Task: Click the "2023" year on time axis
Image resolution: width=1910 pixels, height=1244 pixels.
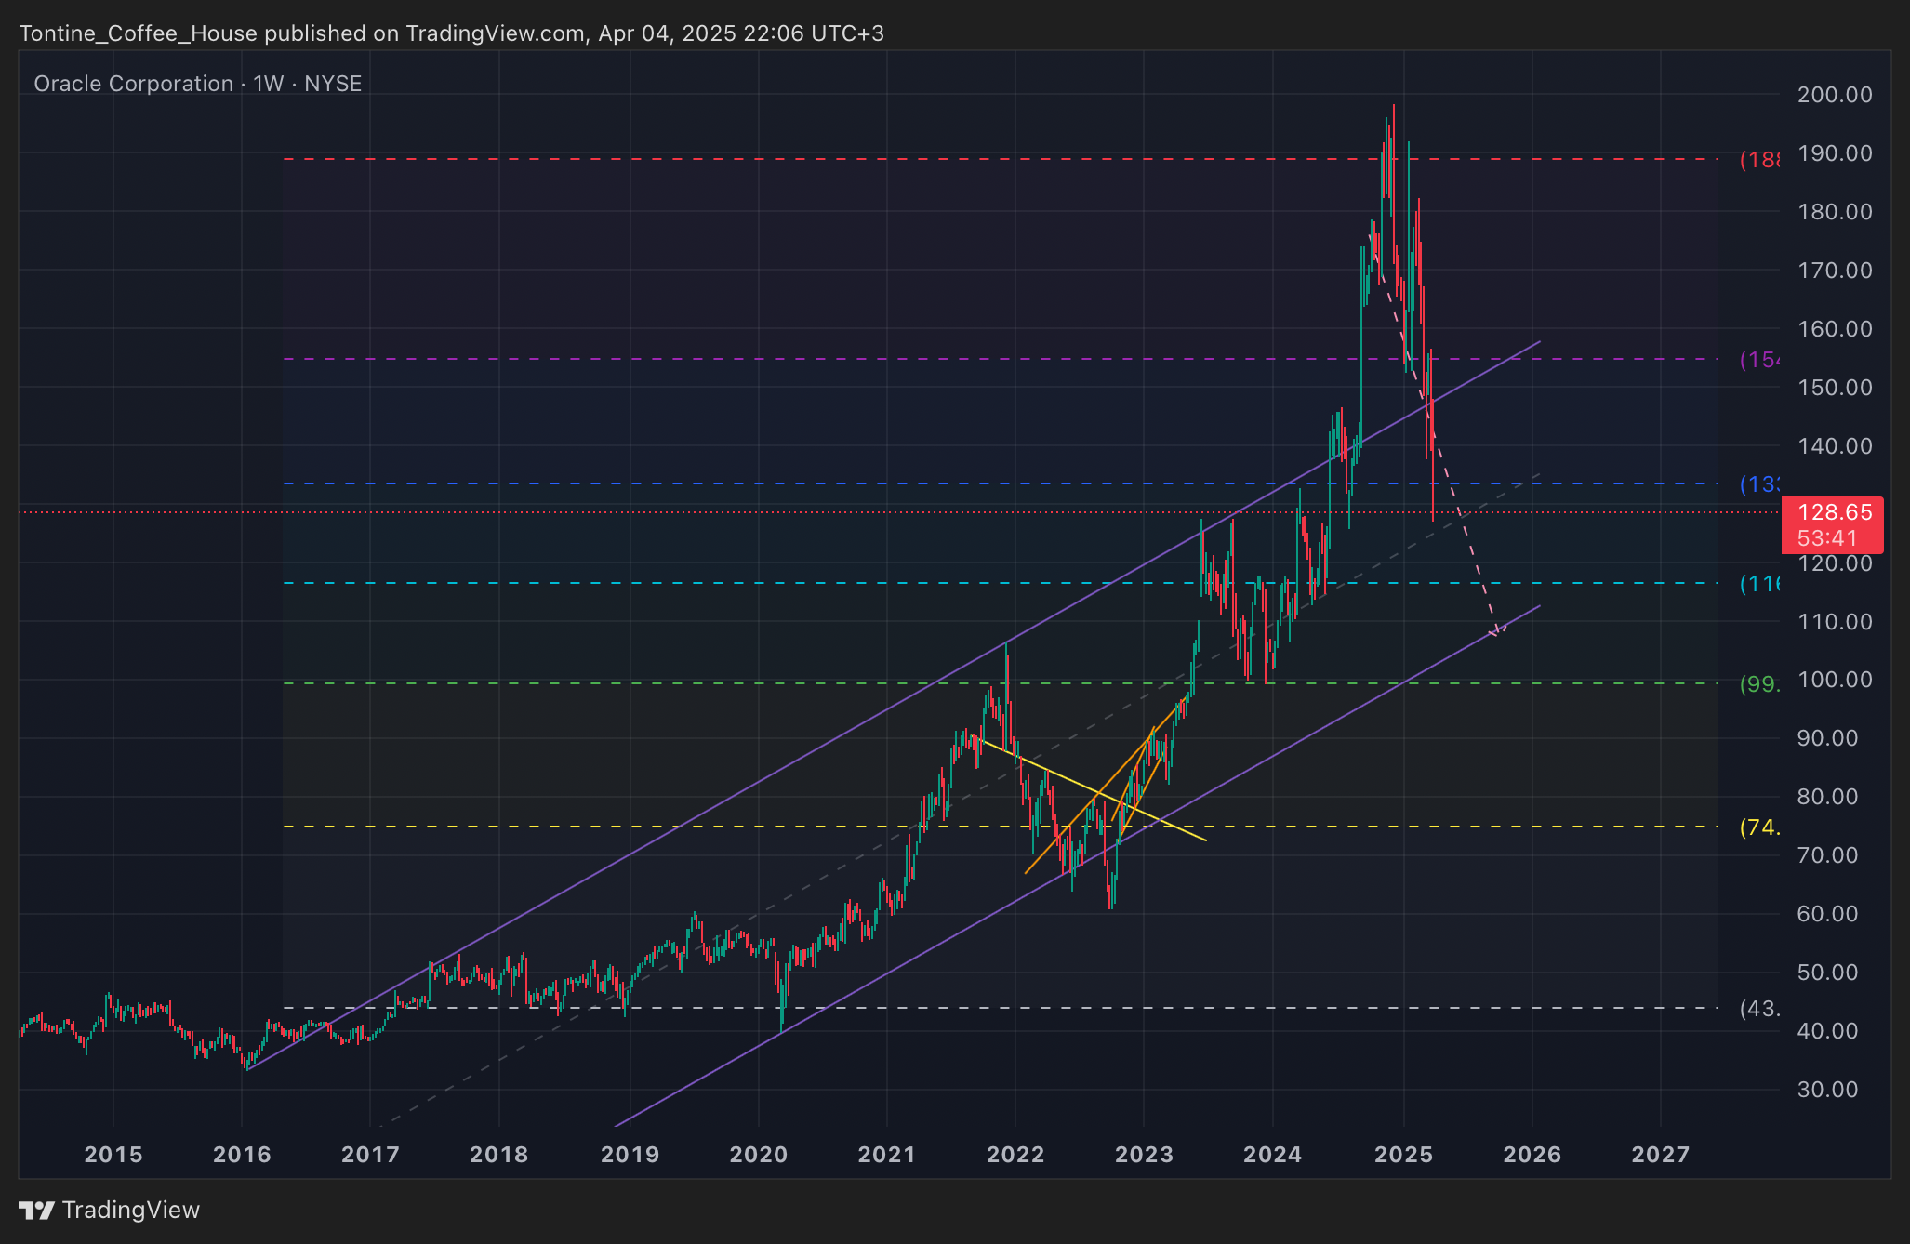Action: point(1144,1155)
